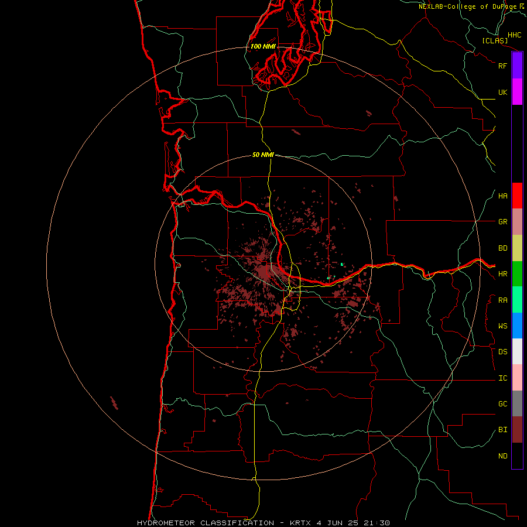Click the dark green HR legend swatch
The width and height of the screenshot is (527, 527).
pos(517,274)
